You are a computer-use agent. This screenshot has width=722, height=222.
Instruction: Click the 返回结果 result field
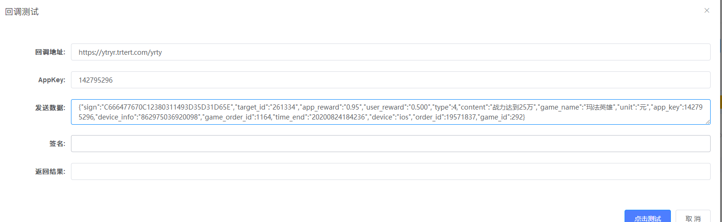[390, 171]
